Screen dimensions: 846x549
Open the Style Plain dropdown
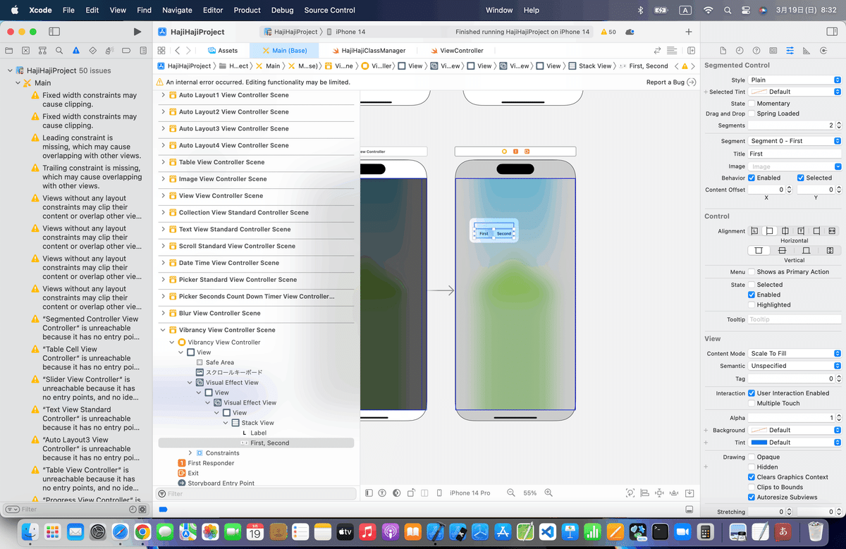(x=795, y=80)
